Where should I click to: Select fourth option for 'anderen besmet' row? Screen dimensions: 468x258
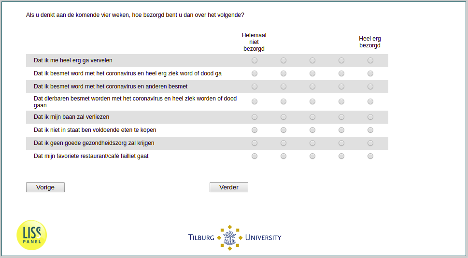point(341,86)
